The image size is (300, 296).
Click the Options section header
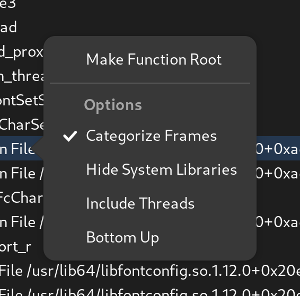[113, 105]
